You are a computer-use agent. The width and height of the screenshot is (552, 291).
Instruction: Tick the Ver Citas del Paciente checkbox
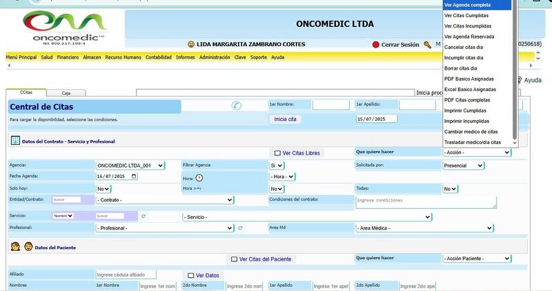(x=234, y=259)
